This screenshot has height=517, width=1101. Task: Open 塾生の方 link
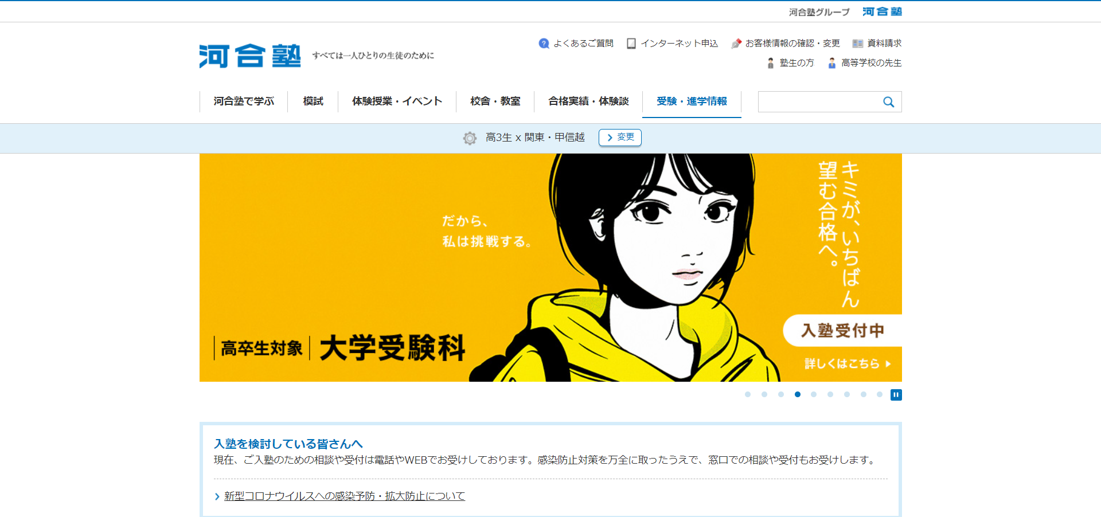(797, 63)
